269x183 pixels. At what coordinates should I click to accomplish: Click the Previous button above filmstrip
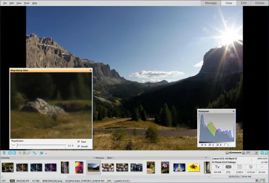[x=99, y=158]
